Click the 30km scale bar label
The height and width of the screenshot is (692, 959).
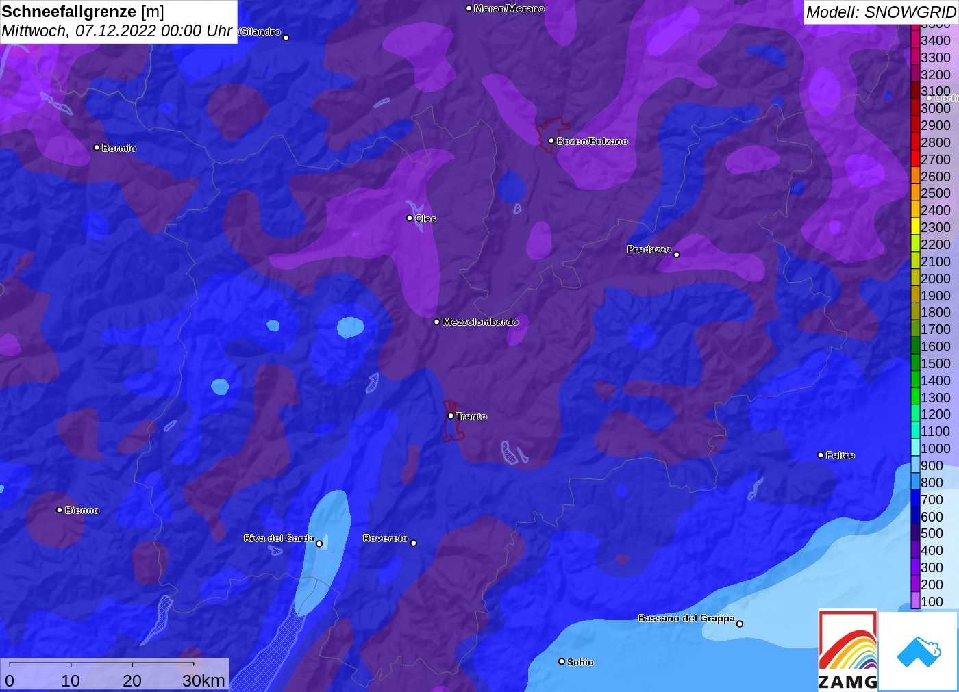(203, 680)
